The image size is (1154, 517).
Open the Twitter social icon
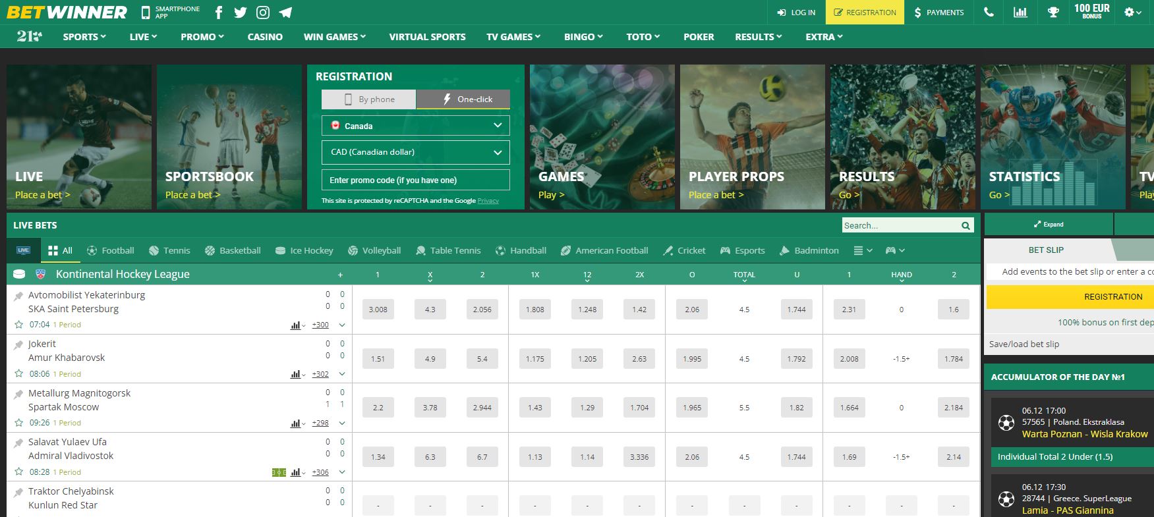pos(241,13)
